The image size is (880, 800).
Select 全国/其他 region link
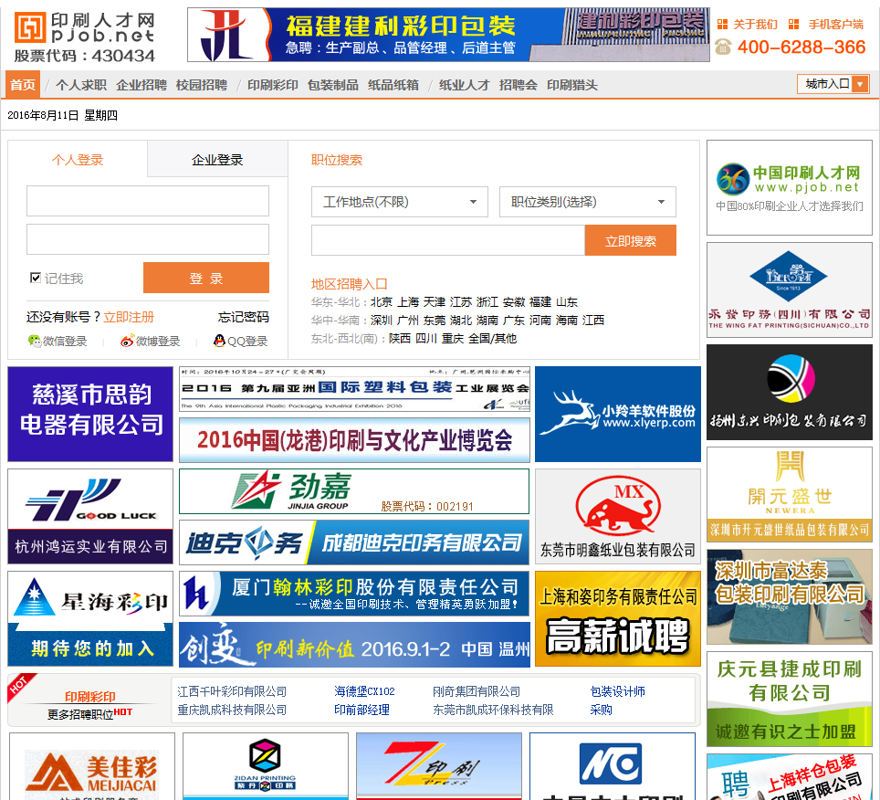tap(492, 338)
